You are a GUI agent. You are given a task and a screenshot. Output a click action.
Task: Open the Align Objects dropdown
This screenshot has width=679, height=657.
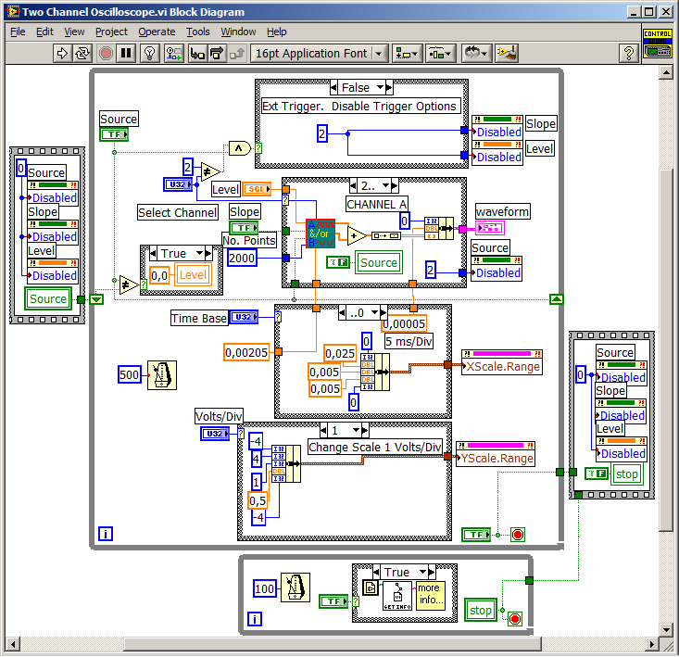407,53
